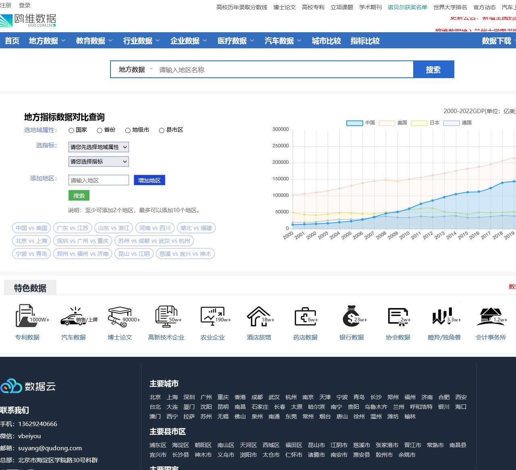Screen dimensions: 516x470
Task: Open the 教育数据 menu
Action: point(91,40)
